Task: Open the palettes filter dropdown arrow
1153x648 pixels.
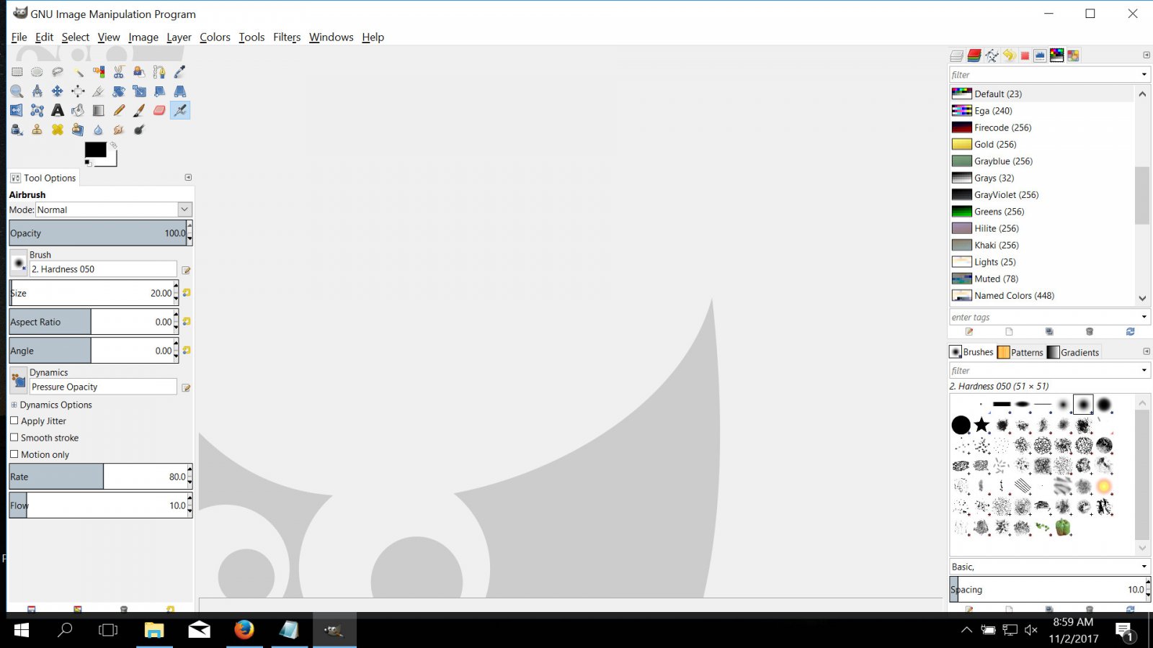Action: pyautogui.click(x=1144, y=75)
